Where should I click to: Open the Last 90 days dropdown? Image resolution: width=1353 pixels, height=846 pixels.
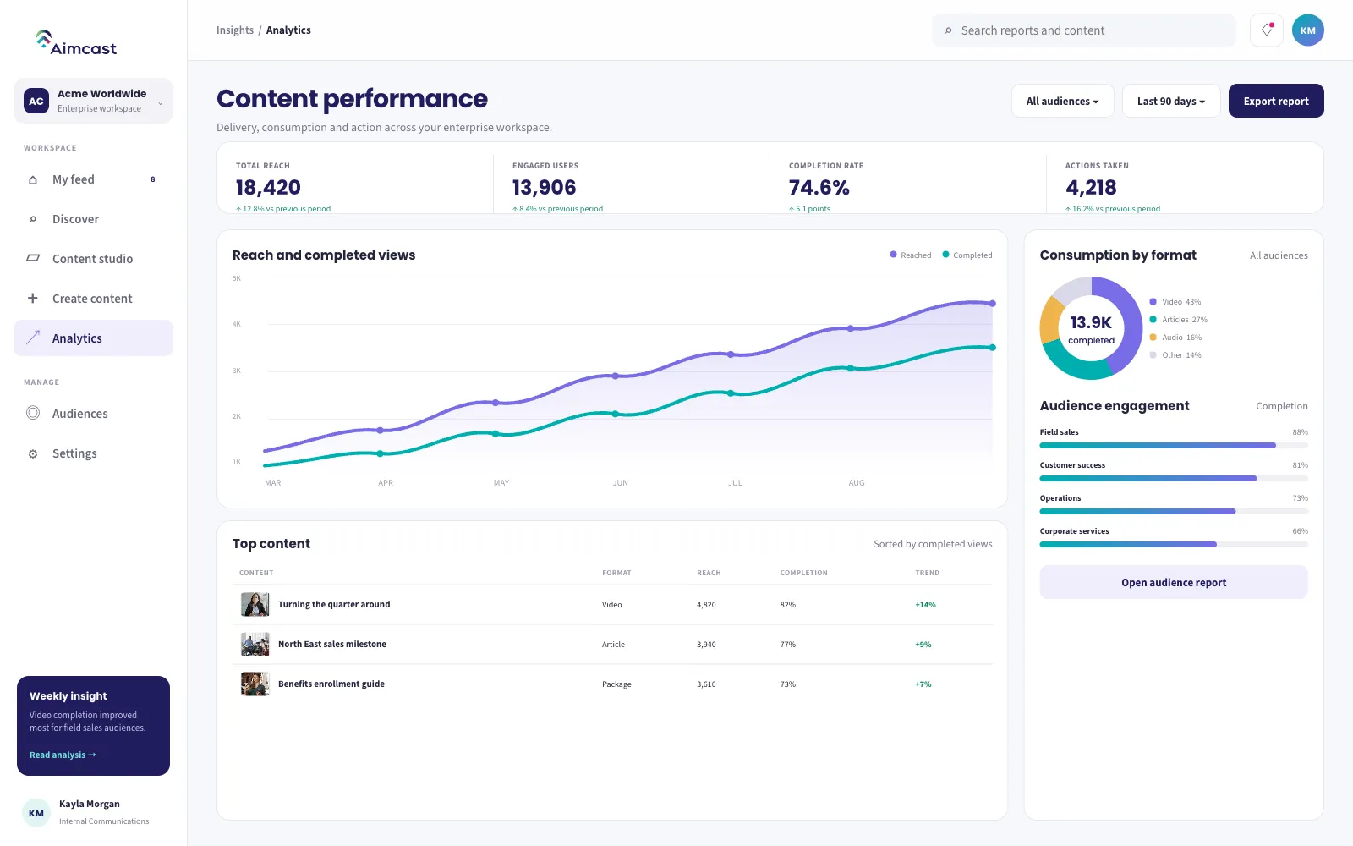click(1171, 101)
